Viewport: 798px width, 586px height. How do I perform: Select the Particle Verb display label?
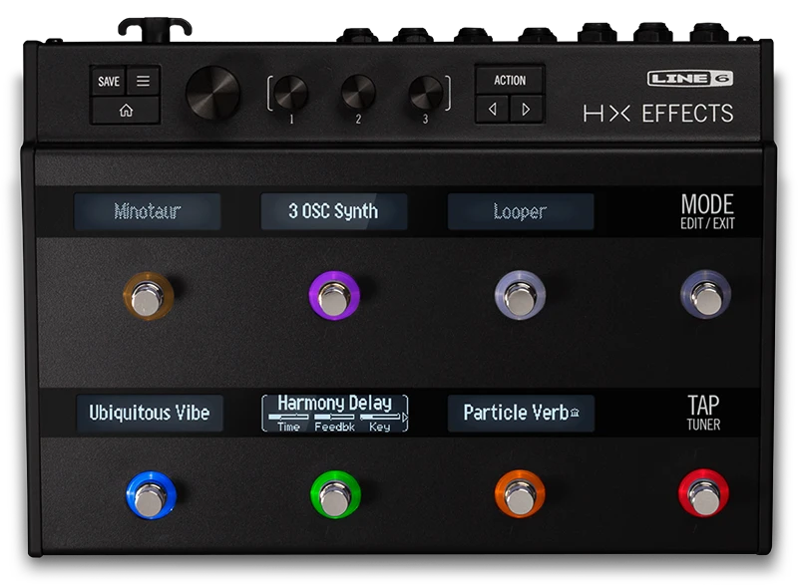520,413
